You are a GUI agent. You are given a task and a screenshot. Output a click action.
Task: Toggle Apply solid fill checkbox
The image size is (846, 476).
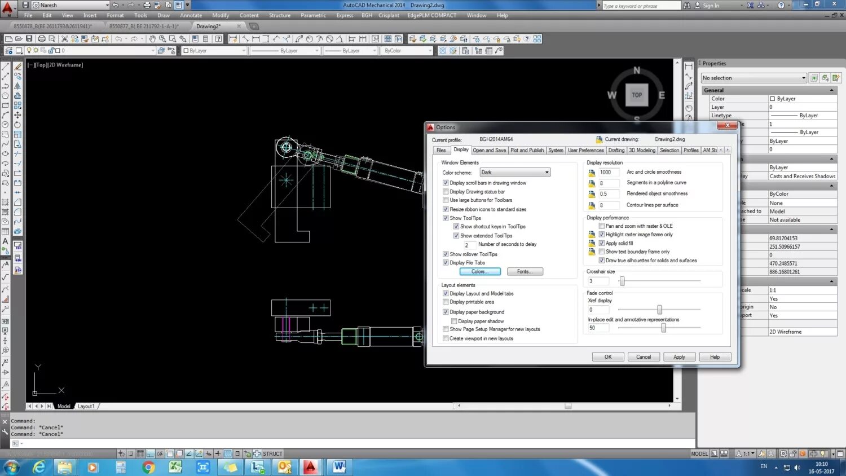click(601, 243)
